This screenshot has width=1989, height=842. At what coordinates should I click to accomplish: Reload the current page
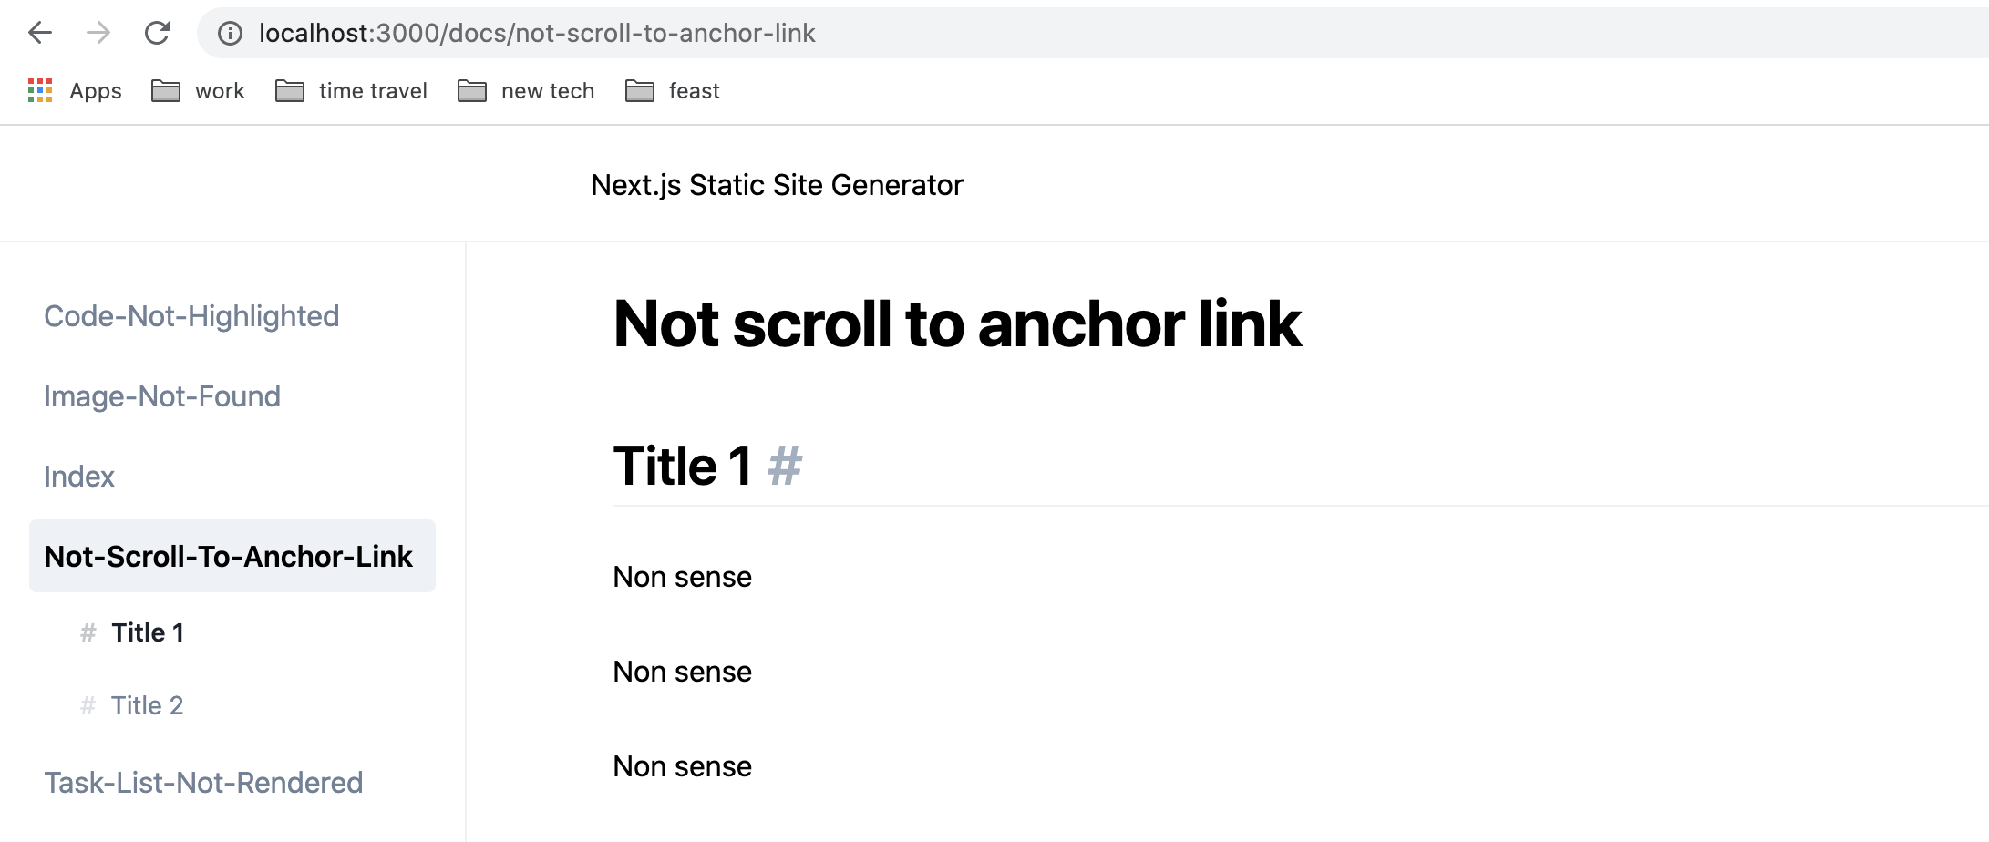157,33
